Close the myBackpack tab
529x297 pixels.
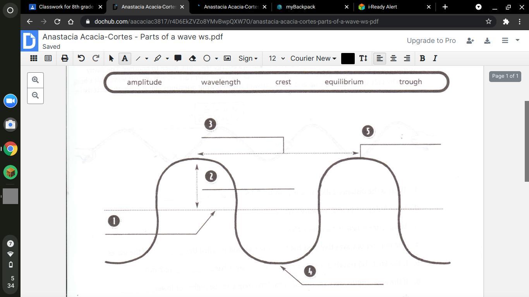(x=347, y=7)
